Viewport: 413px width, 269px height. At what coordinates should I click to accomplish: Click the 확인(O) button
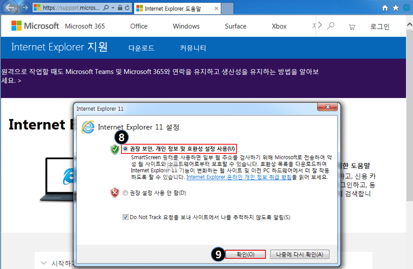[246, 254]
